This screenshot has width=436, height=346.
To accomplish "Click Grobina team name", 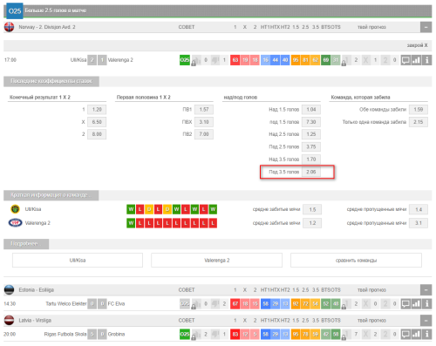I will coord(116,334).
